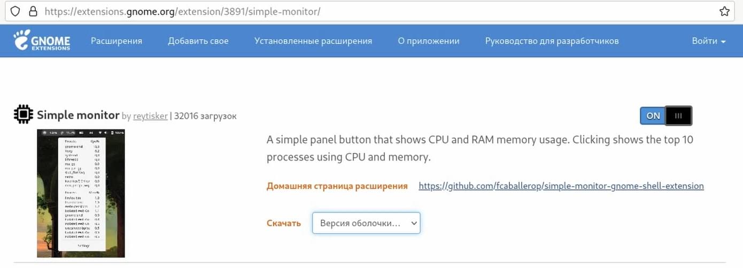Go to the Добавить свое page
Viewport: 743px width, 268px height.
tap(198, 41)
